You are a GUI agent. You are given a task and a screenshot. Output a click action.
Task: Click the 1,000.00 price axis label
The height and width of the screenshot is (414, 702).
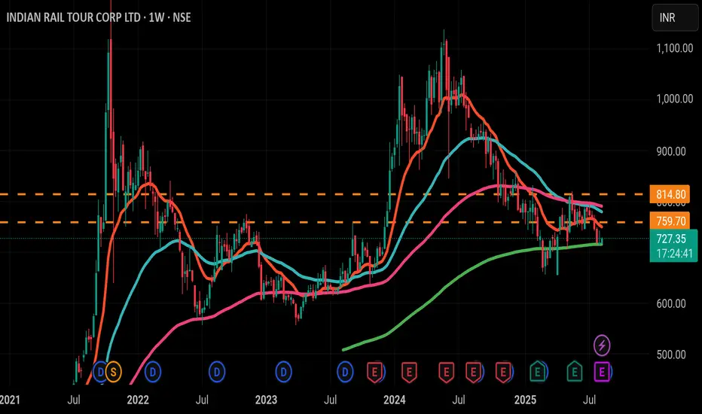674,99
